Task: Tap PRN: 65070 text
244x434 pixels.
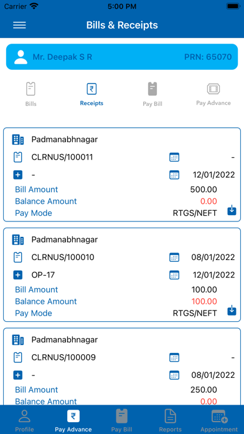Action: point(208,57)
